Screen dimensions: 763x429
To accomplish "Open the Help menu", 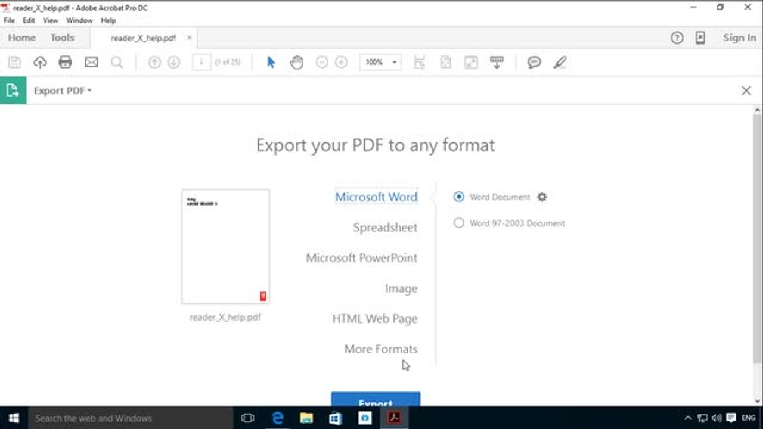I will [x=108, y=20].
